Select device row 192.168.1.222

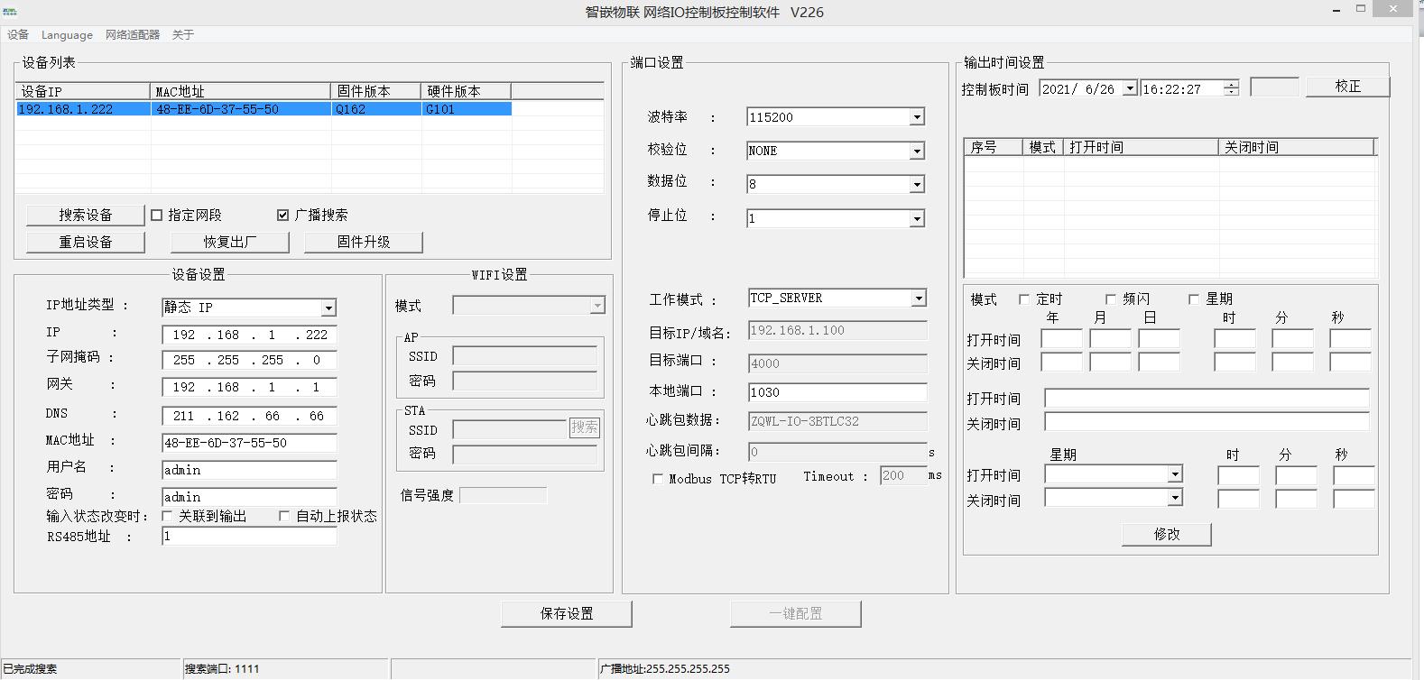[264, 109]
